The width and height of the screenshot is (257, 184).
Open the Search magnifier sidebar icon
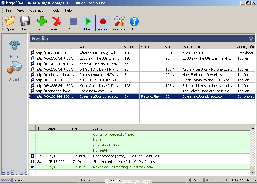14,67
